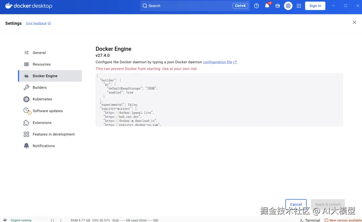The height and width of the screenshot is (222, 362).
Task: Click the Kubernetes helm wheel icon
Action: click(26, 99)
